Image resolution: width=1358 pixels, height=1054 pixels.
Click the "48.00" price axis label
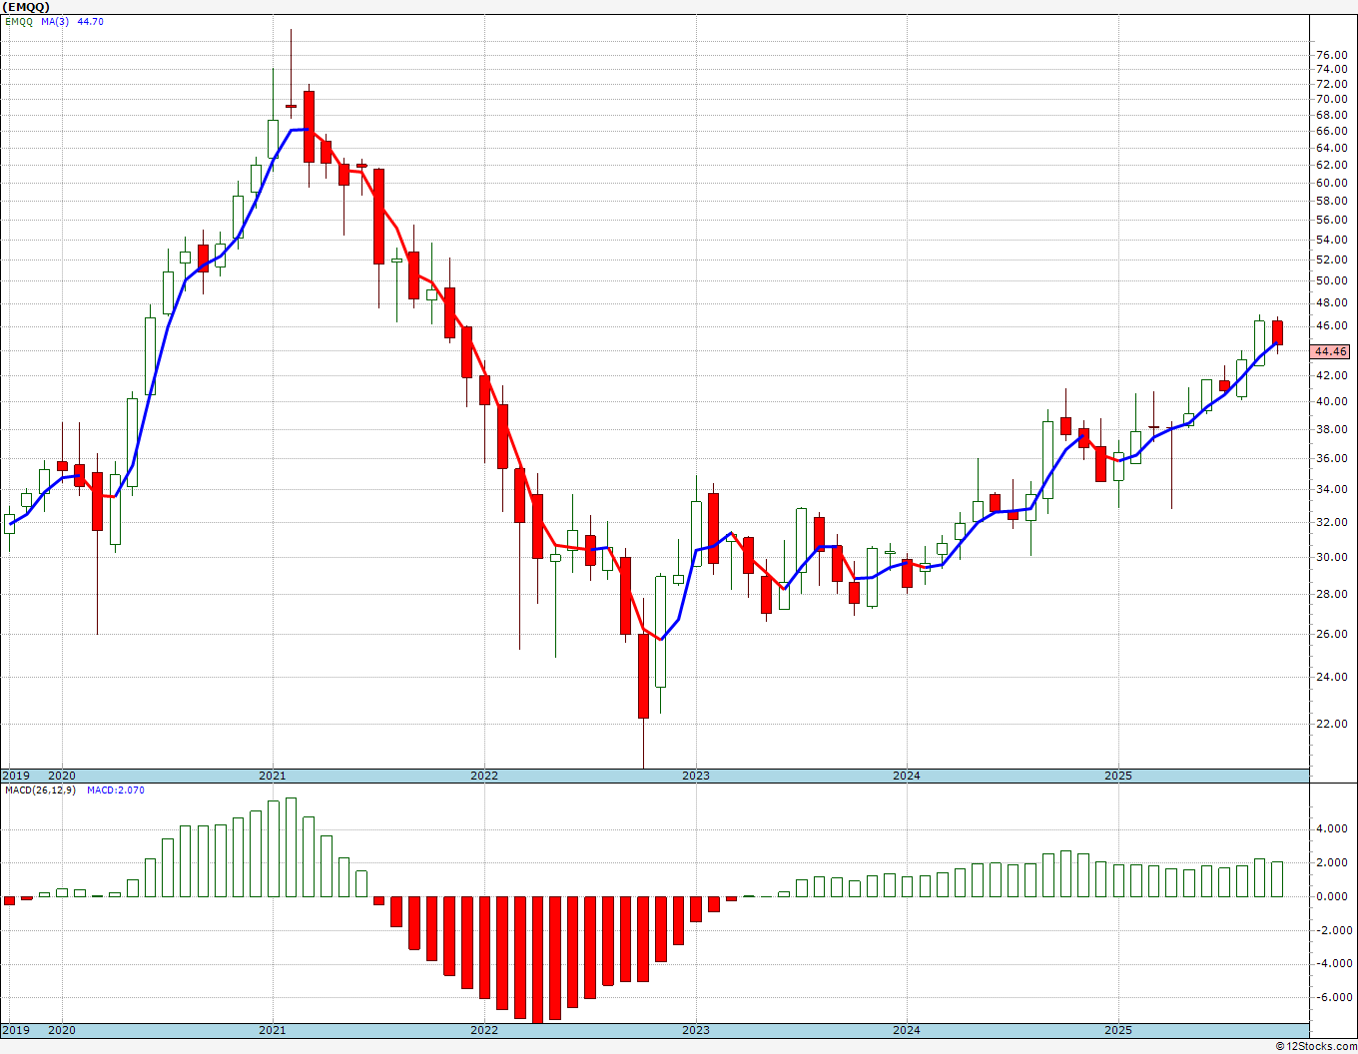(x=1332, y=302)
